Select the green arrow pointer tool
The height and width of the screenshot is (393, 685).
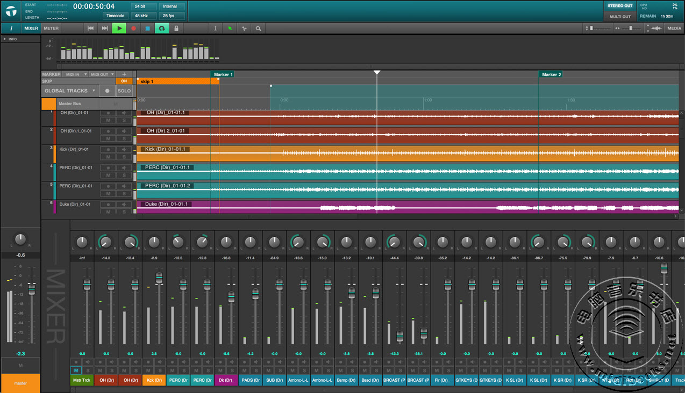tap(230, 28)
